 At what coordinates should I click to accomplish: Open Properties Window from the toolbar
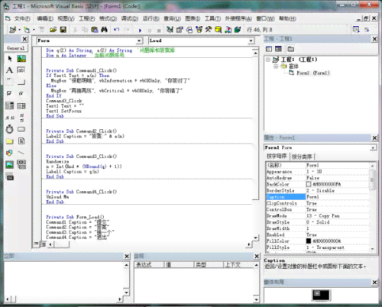(180, 30)
